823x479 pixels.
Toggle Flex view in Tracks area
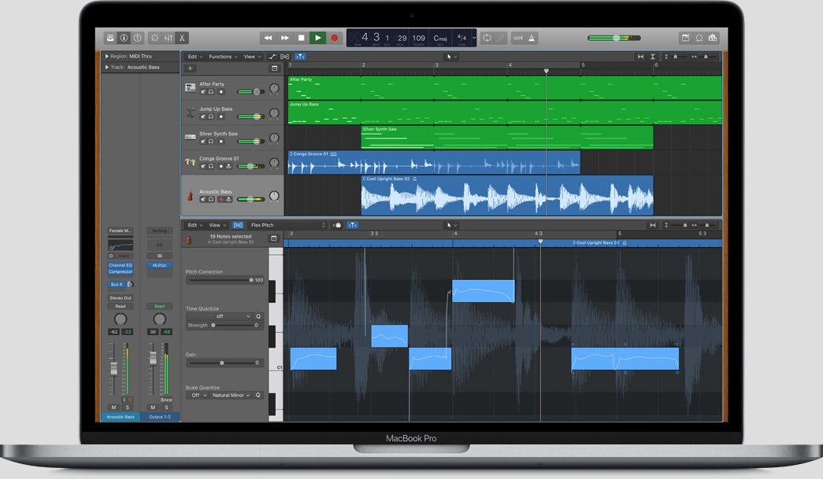pyautogui.click(x=284, y=57)
